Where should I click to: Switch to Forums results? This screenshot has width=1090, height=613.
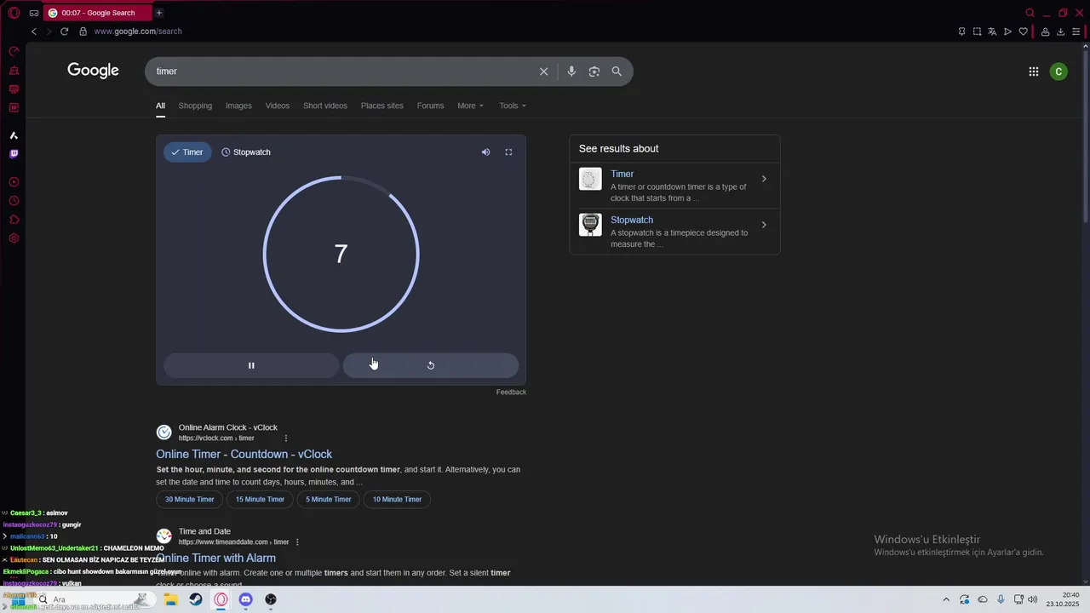point(430,106)
